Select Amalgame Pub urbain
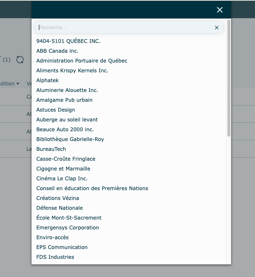This screenshot has height=277, width=255. [x=64, y=100]
